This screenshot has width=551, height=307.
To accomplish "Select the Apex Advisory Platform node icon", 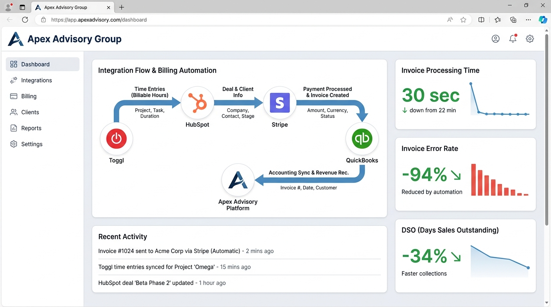I will pos(238,180).
